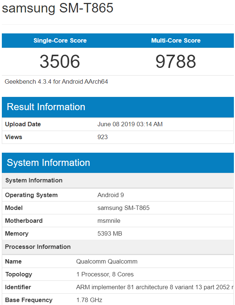Click the ARM implementer 81 identifier value
Screen dimensions: 235x305
155,287
